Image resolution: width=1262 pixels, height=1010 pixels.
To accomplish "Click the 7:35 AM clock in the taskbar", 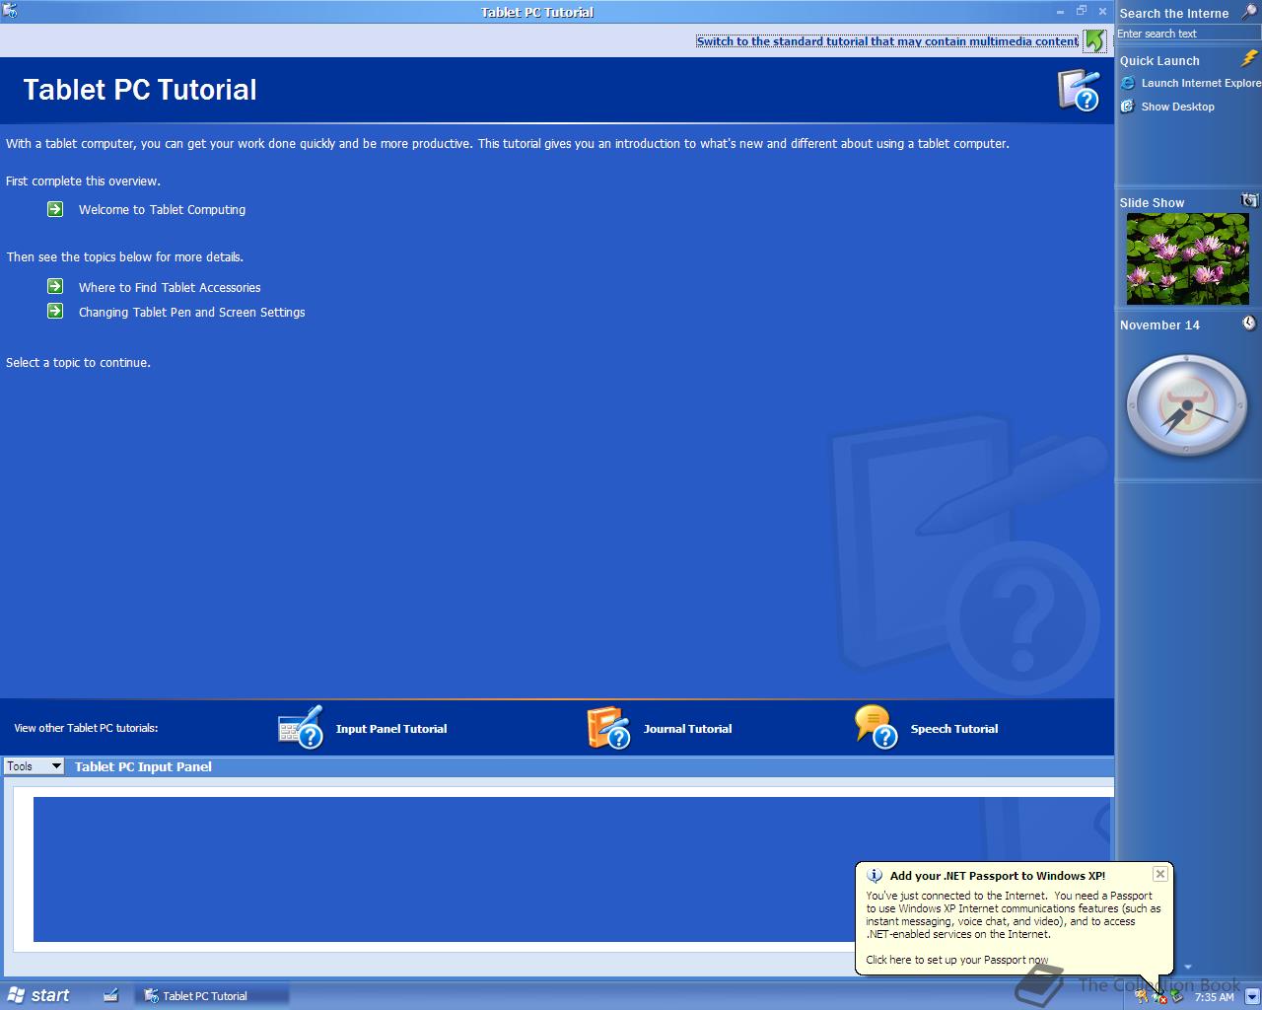I will click(1214, 997).
